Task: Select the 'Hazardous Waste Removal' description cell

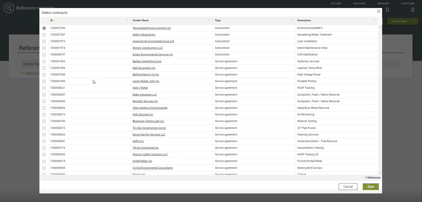Action: pos(337,108)
